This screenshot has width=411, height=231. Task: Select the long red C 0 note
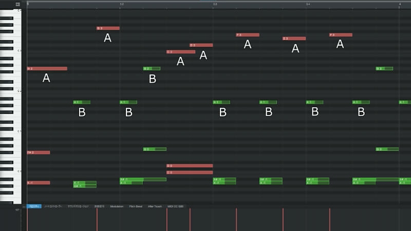pos(190,172)
